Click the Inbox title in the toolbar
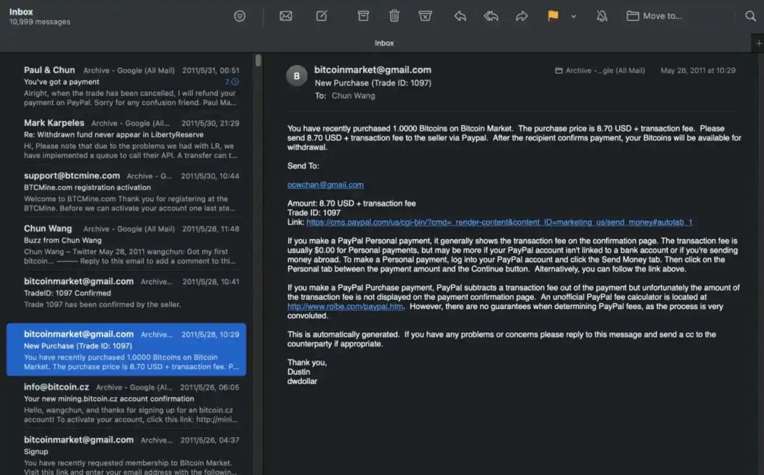The height and width of the screenshot is (475, 764). 21,12
